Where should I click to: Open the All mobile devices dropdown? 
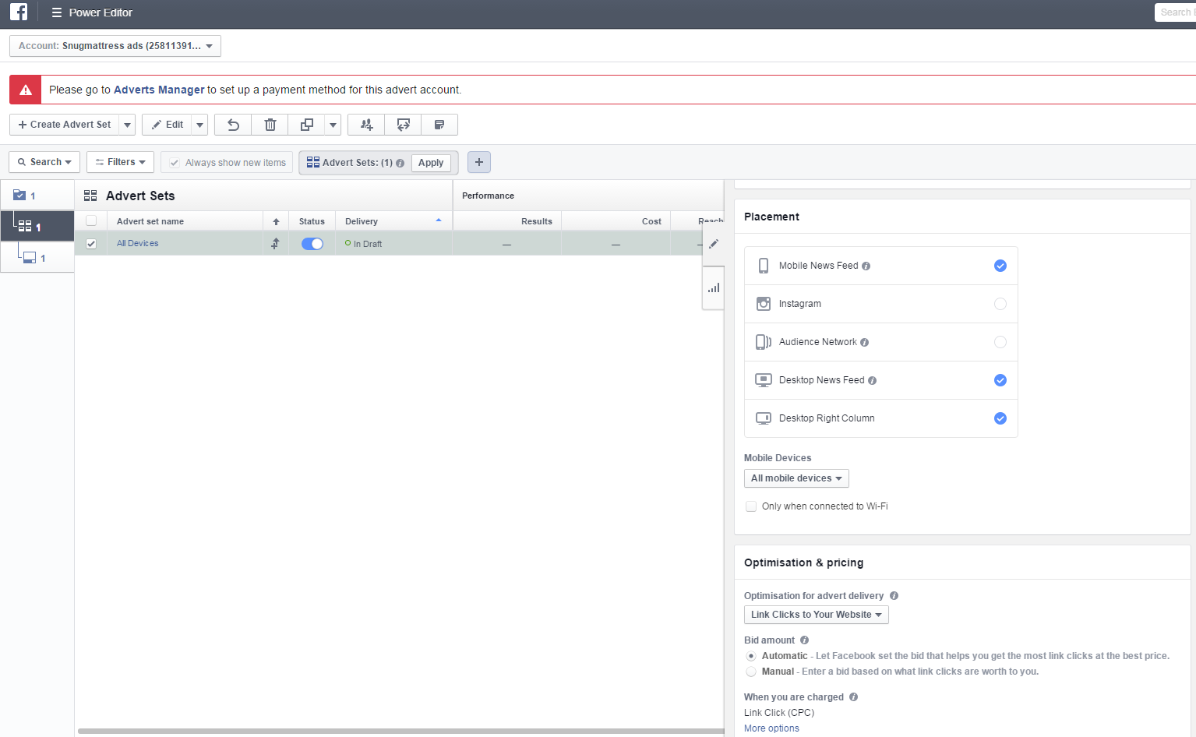coord(796,478)
